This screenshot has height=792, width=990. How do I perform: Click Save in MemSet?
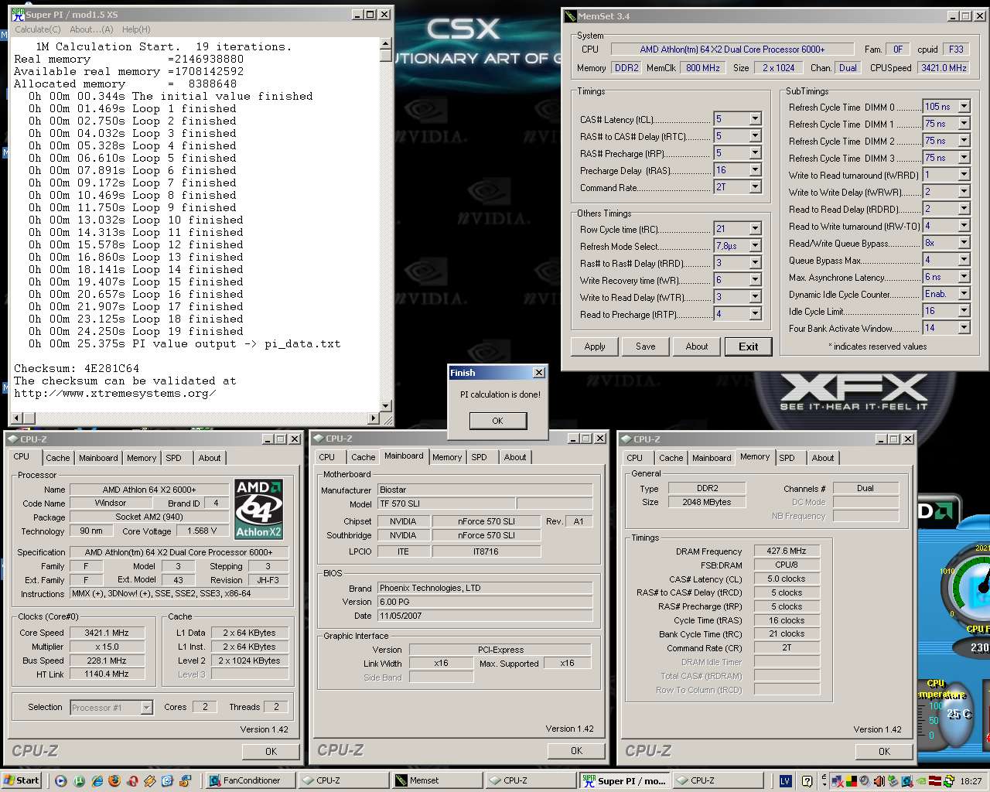pyautogui.click(x=646, y=346)
